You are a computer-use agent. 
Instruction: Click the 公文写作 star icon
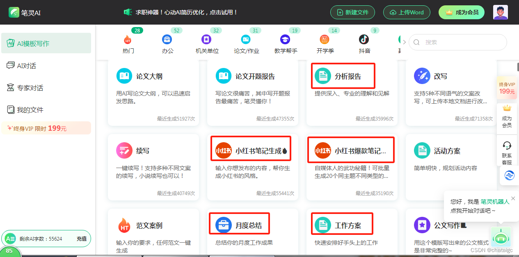[x=422, y=225]
